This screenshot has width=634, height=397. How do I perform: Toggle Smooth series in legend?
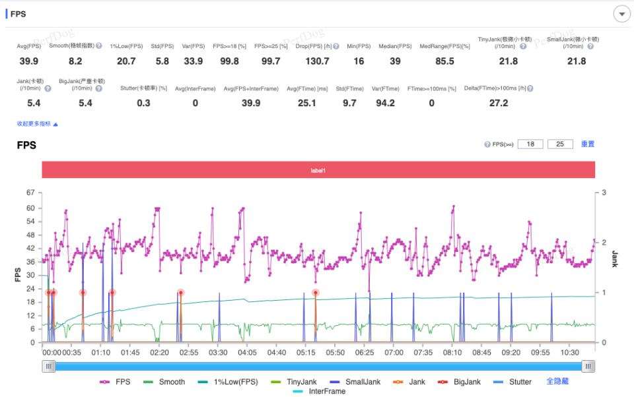point(164,382)
